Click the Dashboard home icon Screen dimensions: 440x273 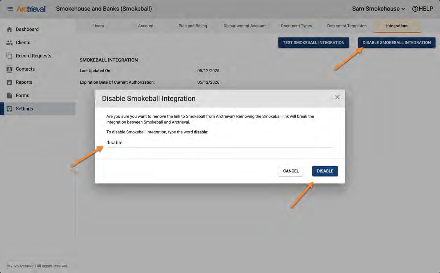[x=10, y=29]
